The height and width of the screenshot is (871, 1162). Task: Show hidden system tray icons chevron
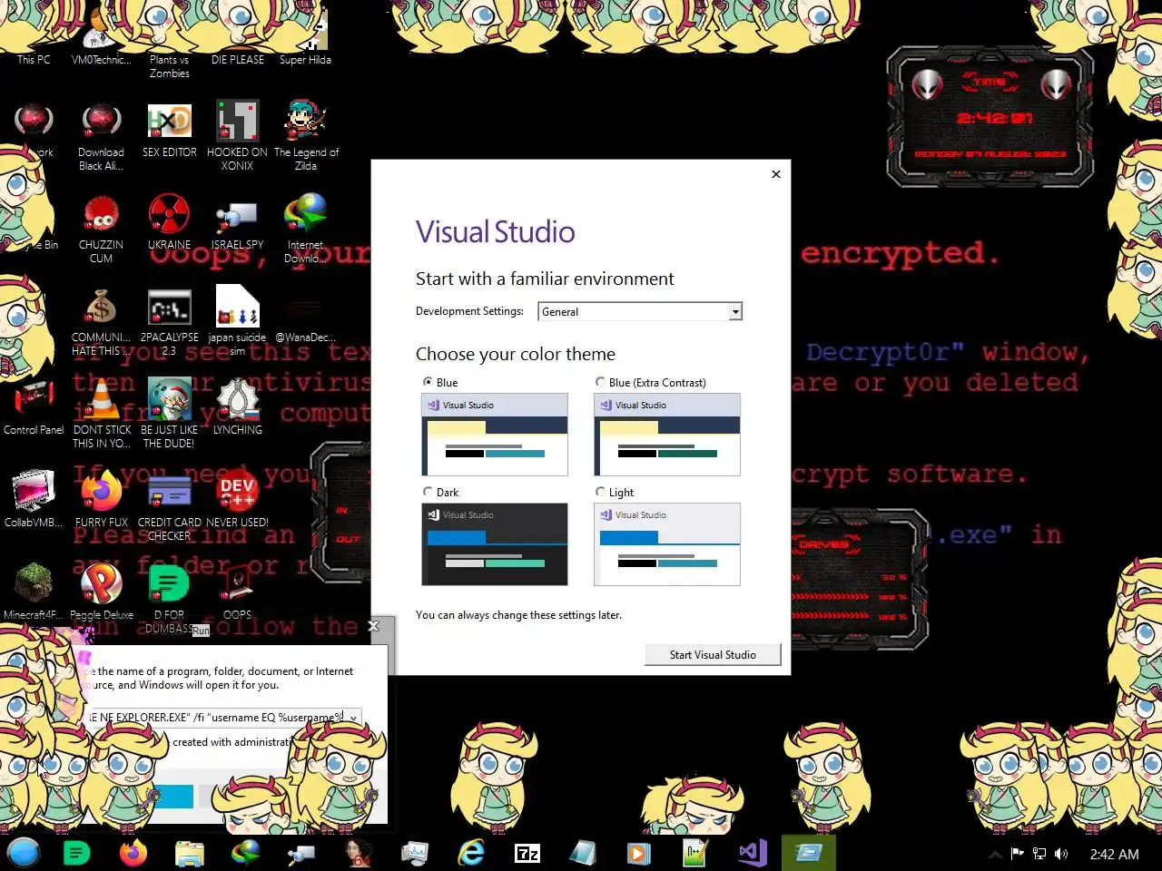(x=996, y=854)
